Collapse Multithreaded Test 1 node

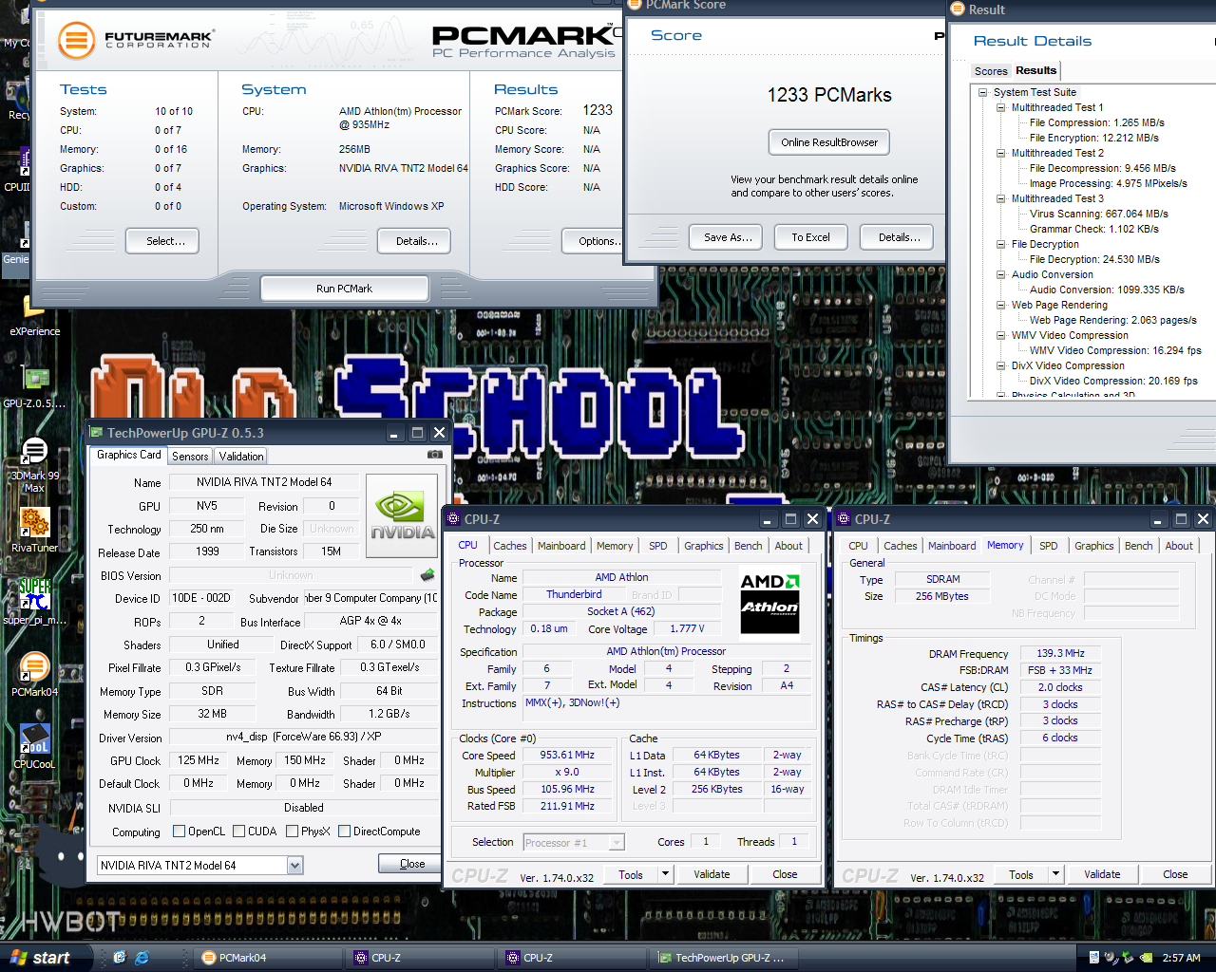tap(1001, 107)
